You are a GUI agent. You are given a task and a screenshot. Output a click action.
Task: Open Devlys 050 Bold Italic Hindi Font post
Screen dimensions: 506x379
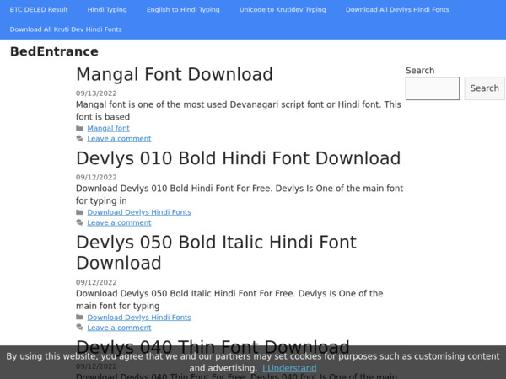(x=216, y=253)
